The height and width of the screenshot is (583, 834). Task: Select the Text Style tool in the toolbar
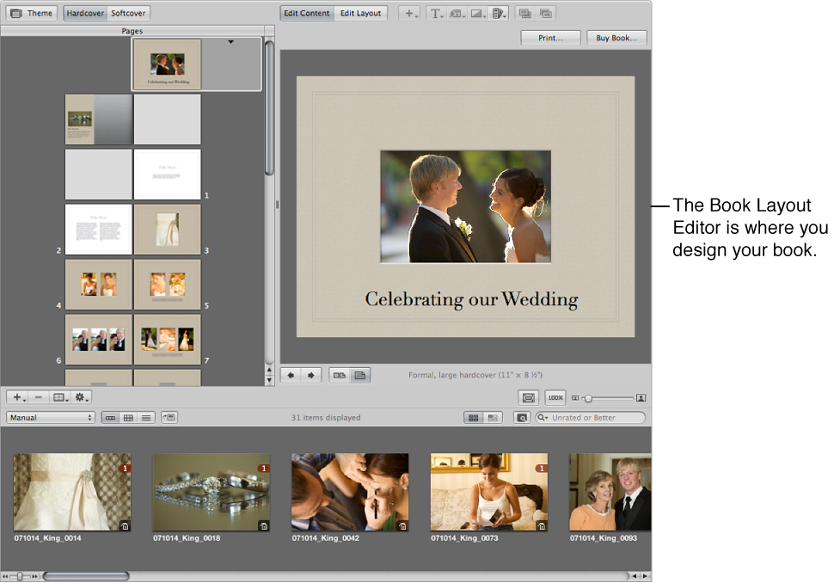[x=437, y=13]
